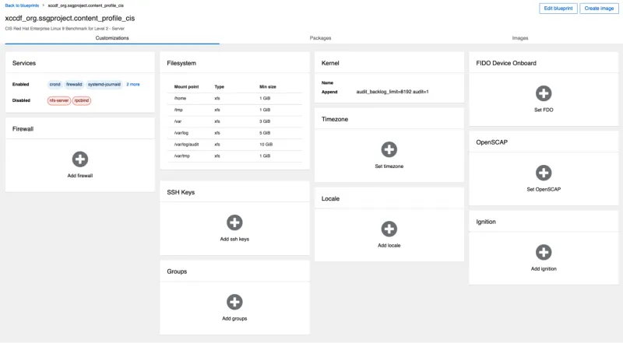Image resolution: width=623 pixels, height=343 pixels.
Task: Click the Kernel card heading
Action: click(330, 63)
